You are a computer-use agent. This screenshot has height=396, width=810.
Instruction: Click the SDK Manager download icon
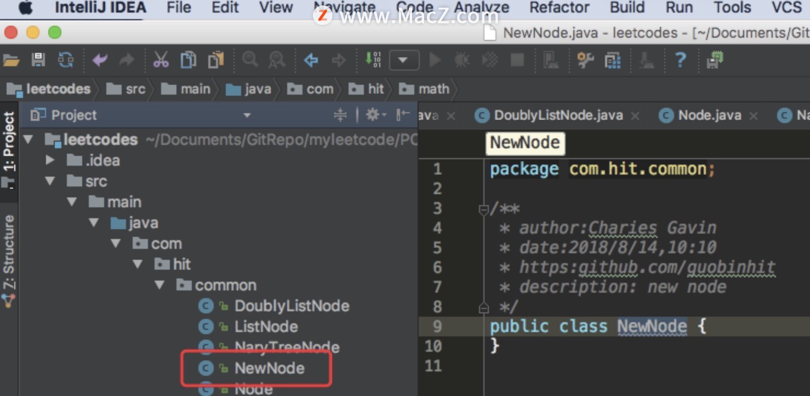647,60
